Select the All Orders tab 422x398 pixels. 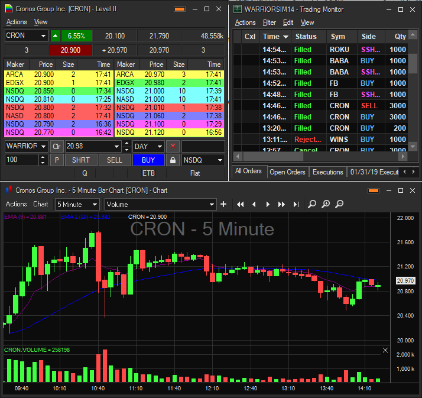248,171
